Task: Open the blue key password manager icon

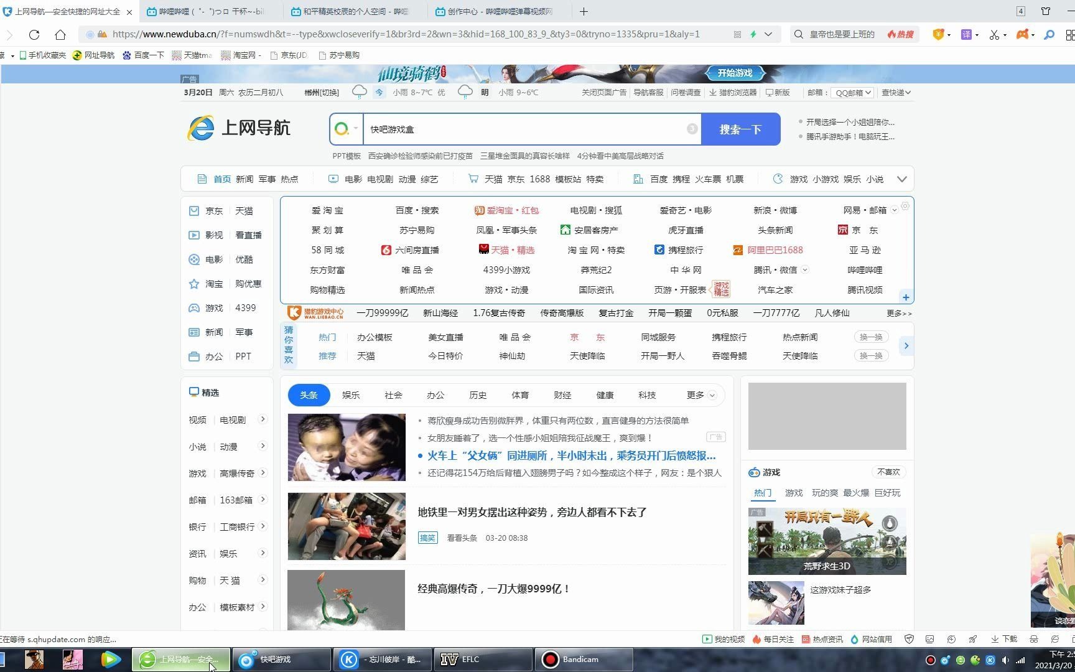Action: pyautogui.click(x=1049, y=35)
